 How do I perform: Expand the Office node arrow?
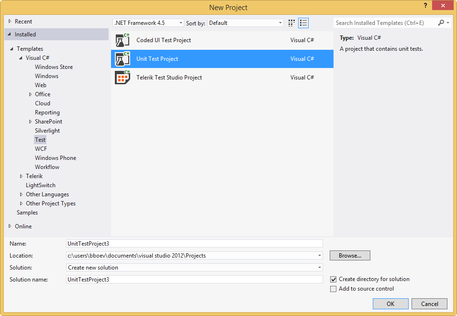(x=30, y=94)
